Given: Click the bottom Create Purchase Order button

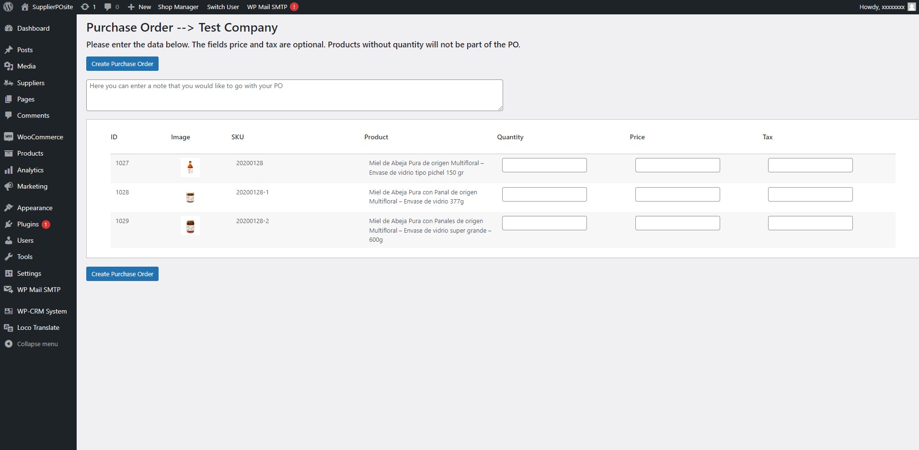Looking at the screenshot, I should (122, 274).
